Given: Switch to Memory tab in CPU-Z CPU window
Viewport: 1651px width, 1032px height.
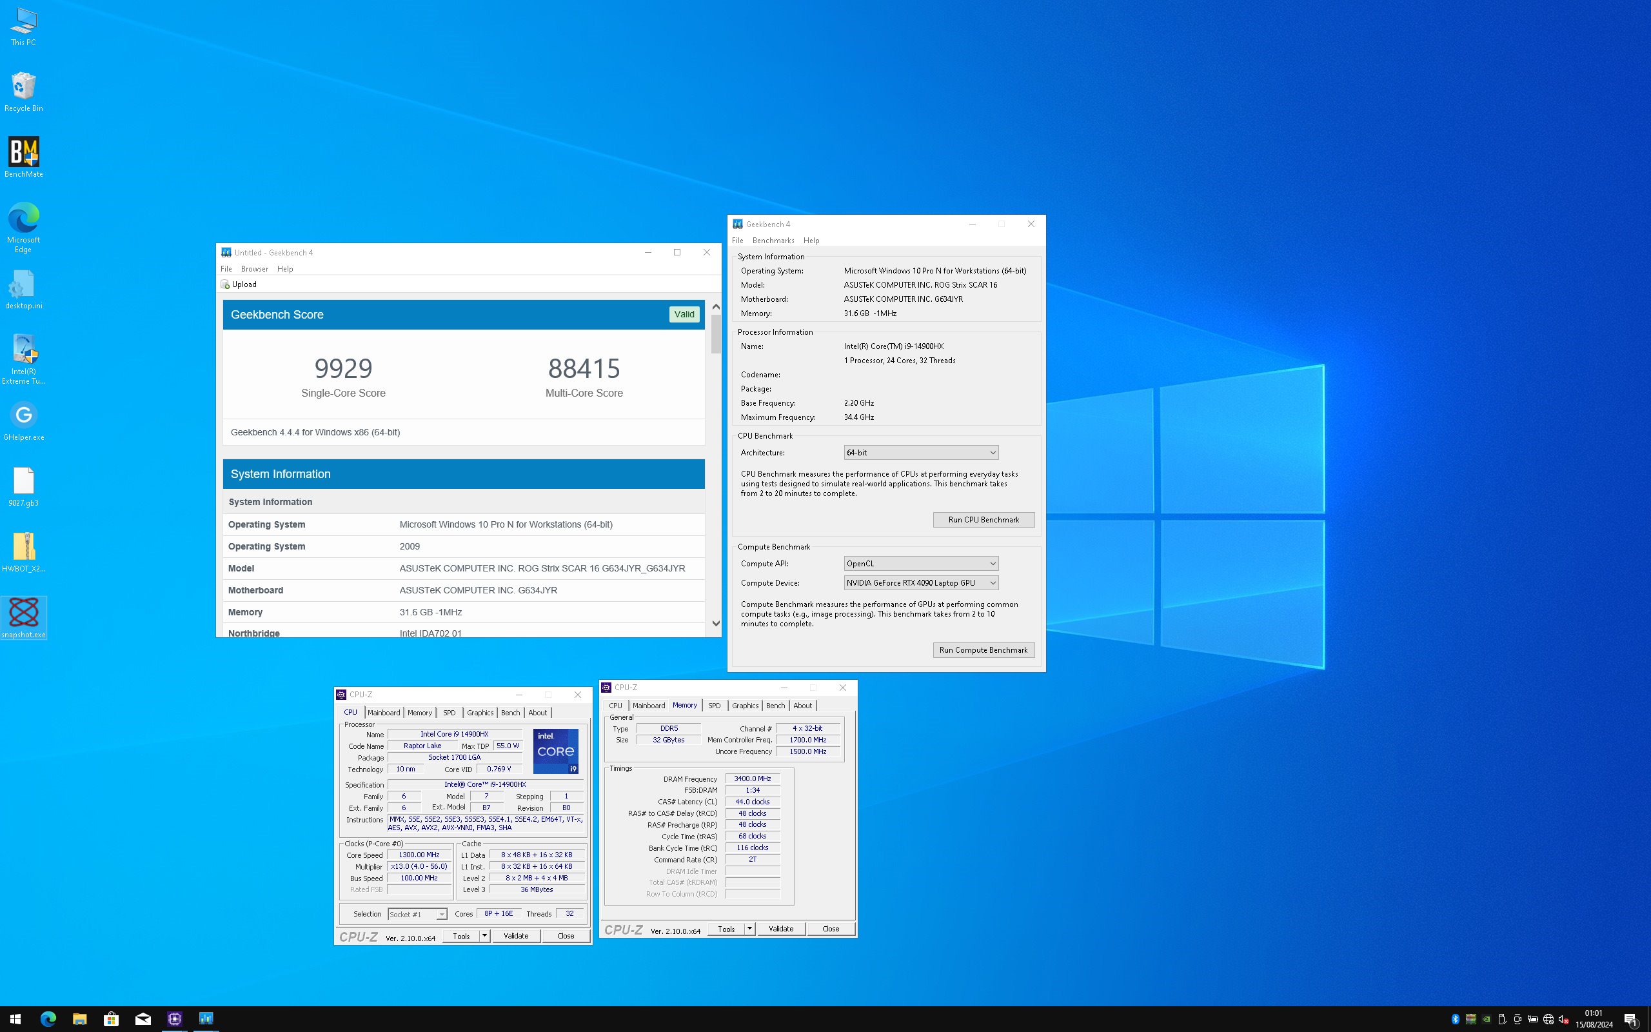Looking at the screenshot, I should pyautogui.click(x=420, y=713).
